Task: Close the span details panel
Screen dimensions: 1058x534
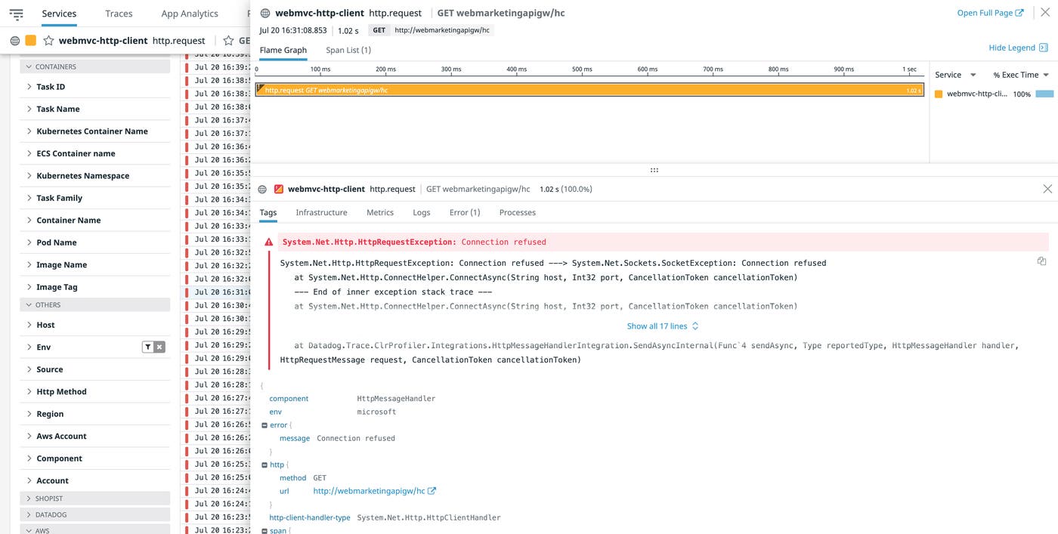Action: pyautogui.click(x=1047, y=189)
